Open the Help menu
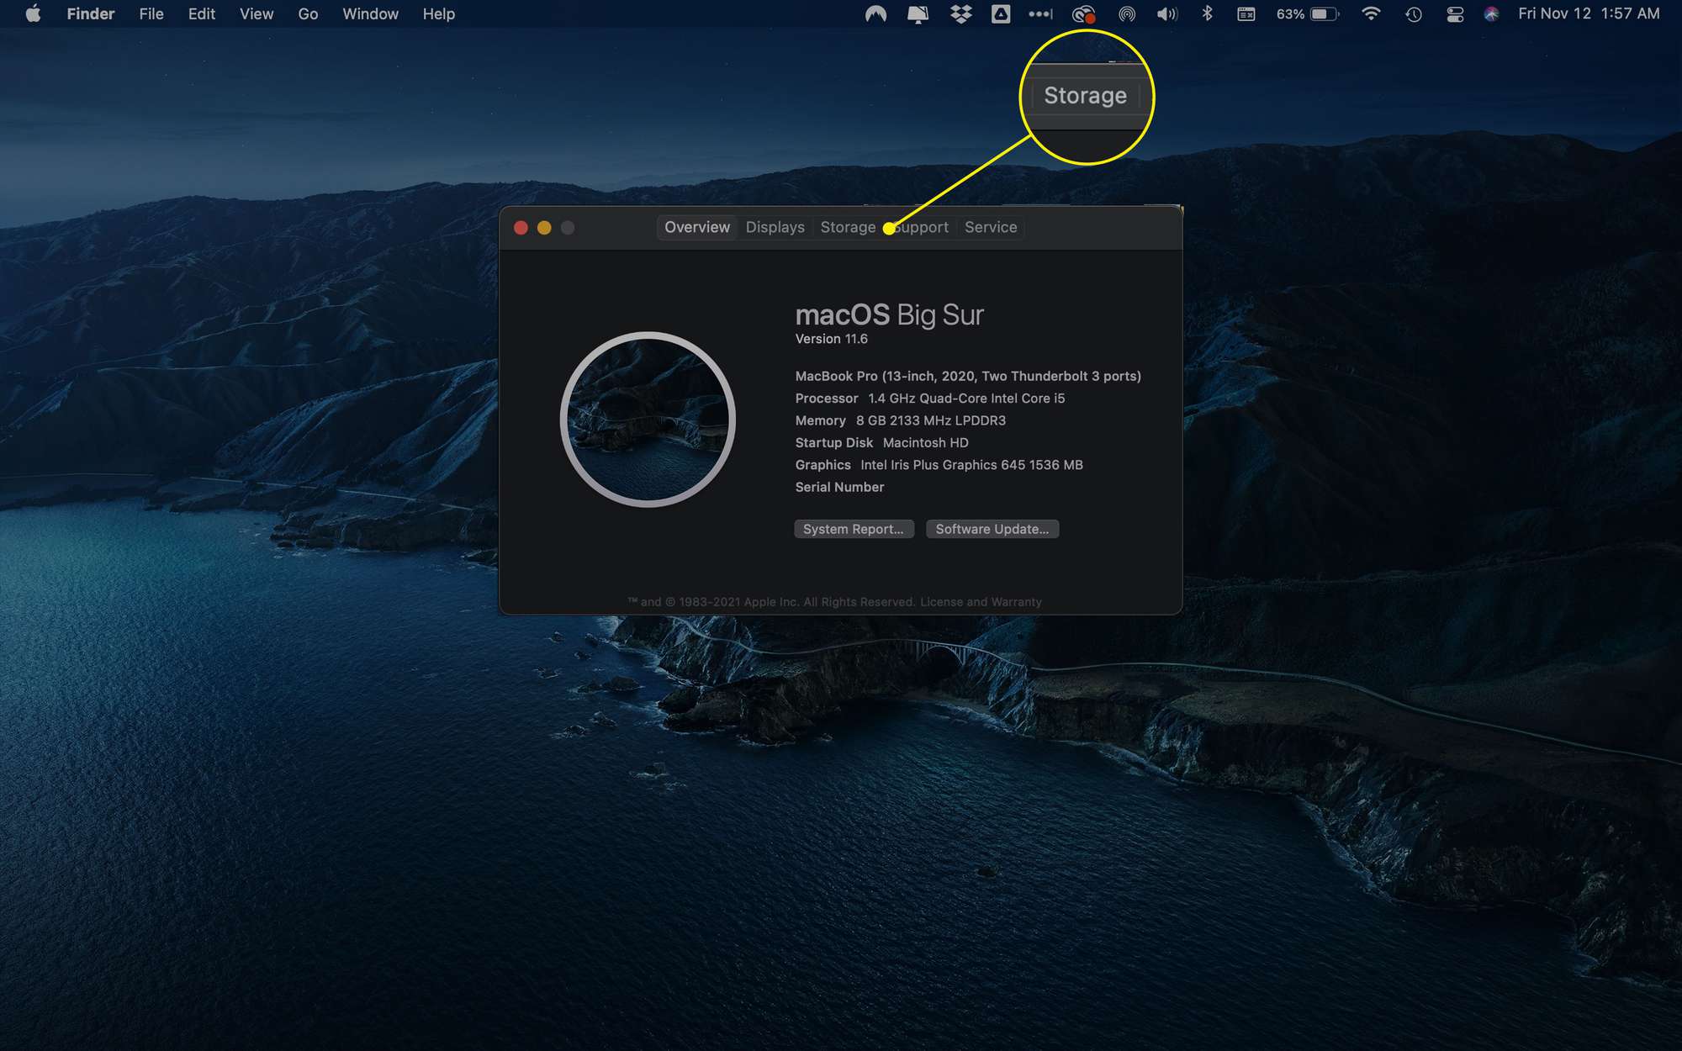 (x=439, y=14)
